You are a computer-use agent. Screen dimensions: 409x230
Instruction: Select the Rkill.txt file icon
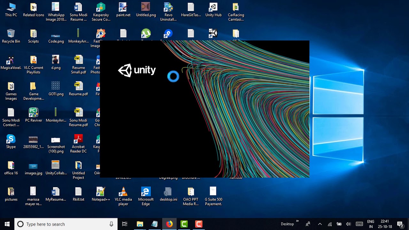click(78, 195)
